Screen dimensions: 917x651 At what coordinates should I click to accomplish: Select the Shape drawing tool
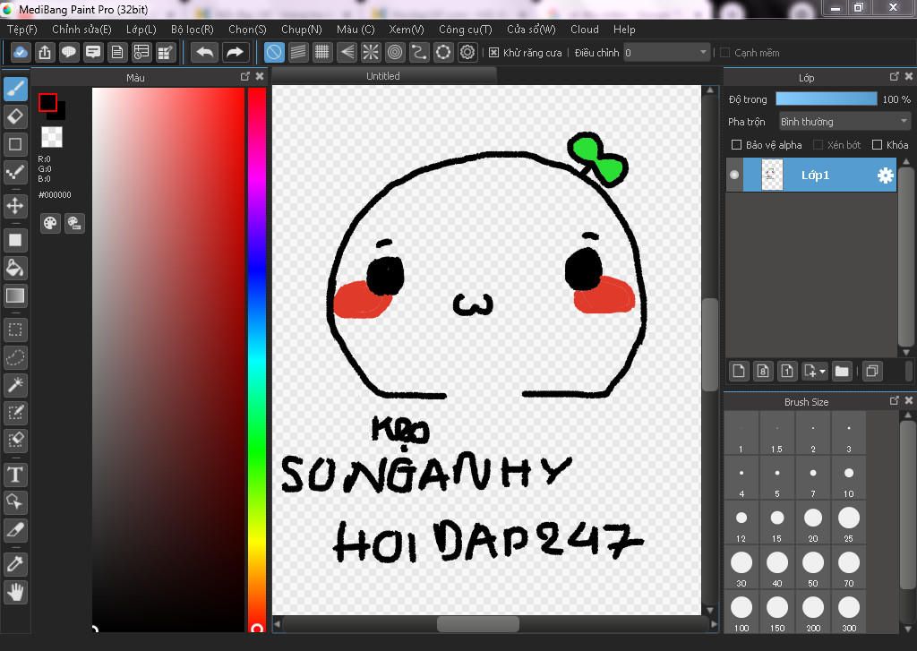pyautogui.click(x=16, y=144)
